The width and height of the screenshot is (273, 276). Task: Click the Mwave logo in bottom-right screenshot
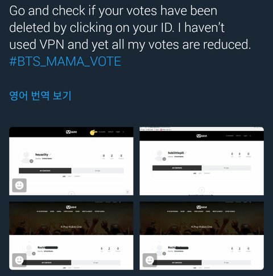tap(202, 207)
